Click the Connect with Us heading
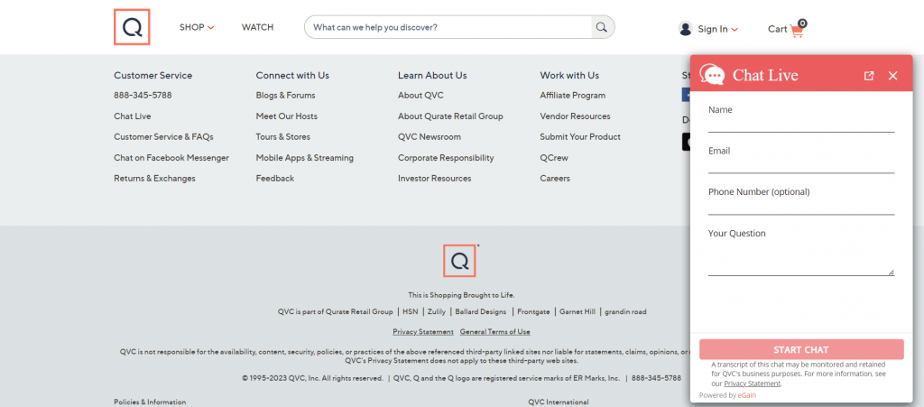 point(292,76)
